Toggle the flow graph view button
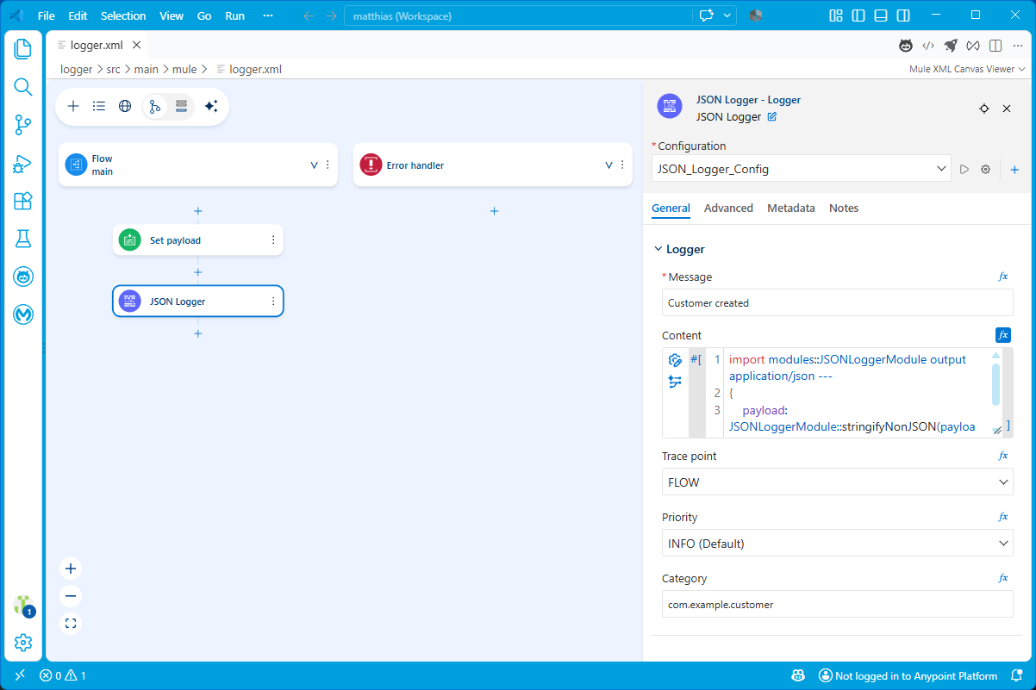The height and width of the screenshot is (690, 1036). [x=155, y=106]
